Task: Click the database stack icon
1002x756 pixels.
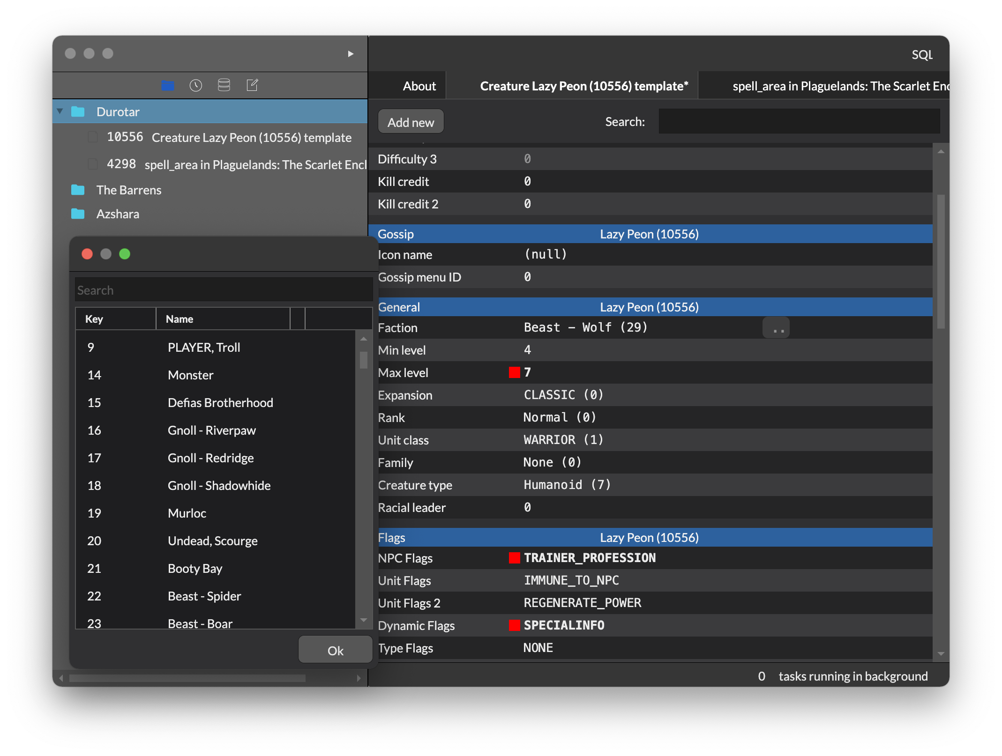Action: point(224,85)
